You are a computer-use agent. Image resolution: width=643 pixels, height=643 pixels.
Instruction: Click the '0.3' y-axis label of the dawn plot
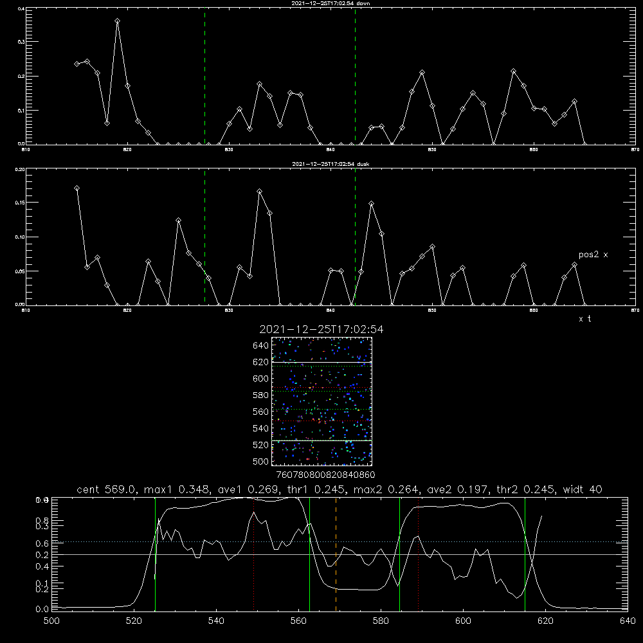[x=21, y=42]
